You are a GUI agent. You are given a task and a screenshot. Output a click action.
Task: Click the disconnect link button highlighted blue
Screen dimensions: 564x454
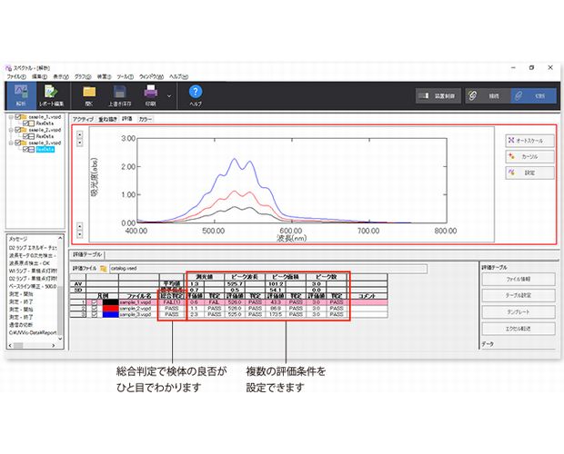[x=533, y=96]
